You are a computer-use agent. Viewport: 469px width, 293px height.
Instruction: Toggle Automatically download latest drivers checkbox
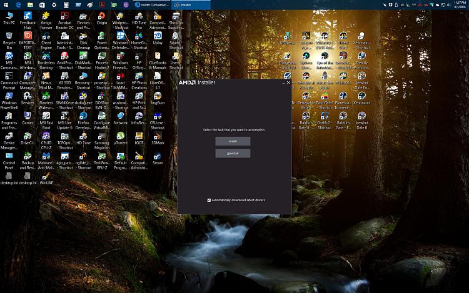tap(209, 200)
